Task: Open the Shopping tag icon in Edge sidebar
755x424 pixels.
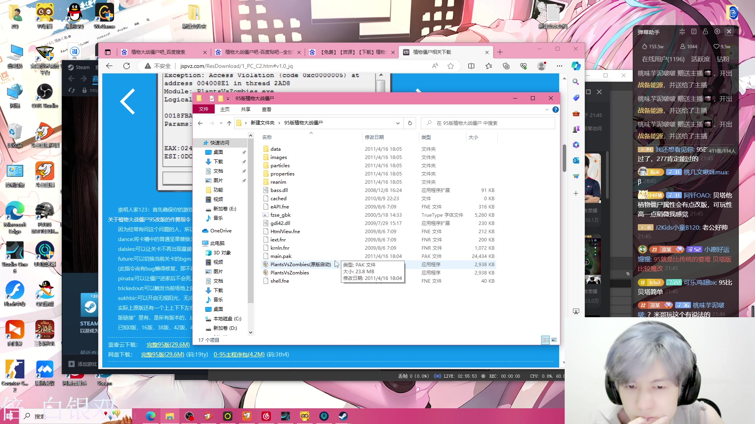Action: pos(576,98)
